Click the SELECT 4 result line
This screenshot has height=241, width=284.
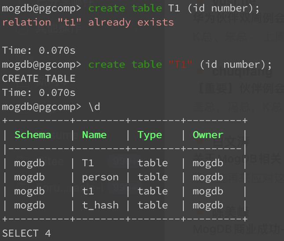[26, 234]
